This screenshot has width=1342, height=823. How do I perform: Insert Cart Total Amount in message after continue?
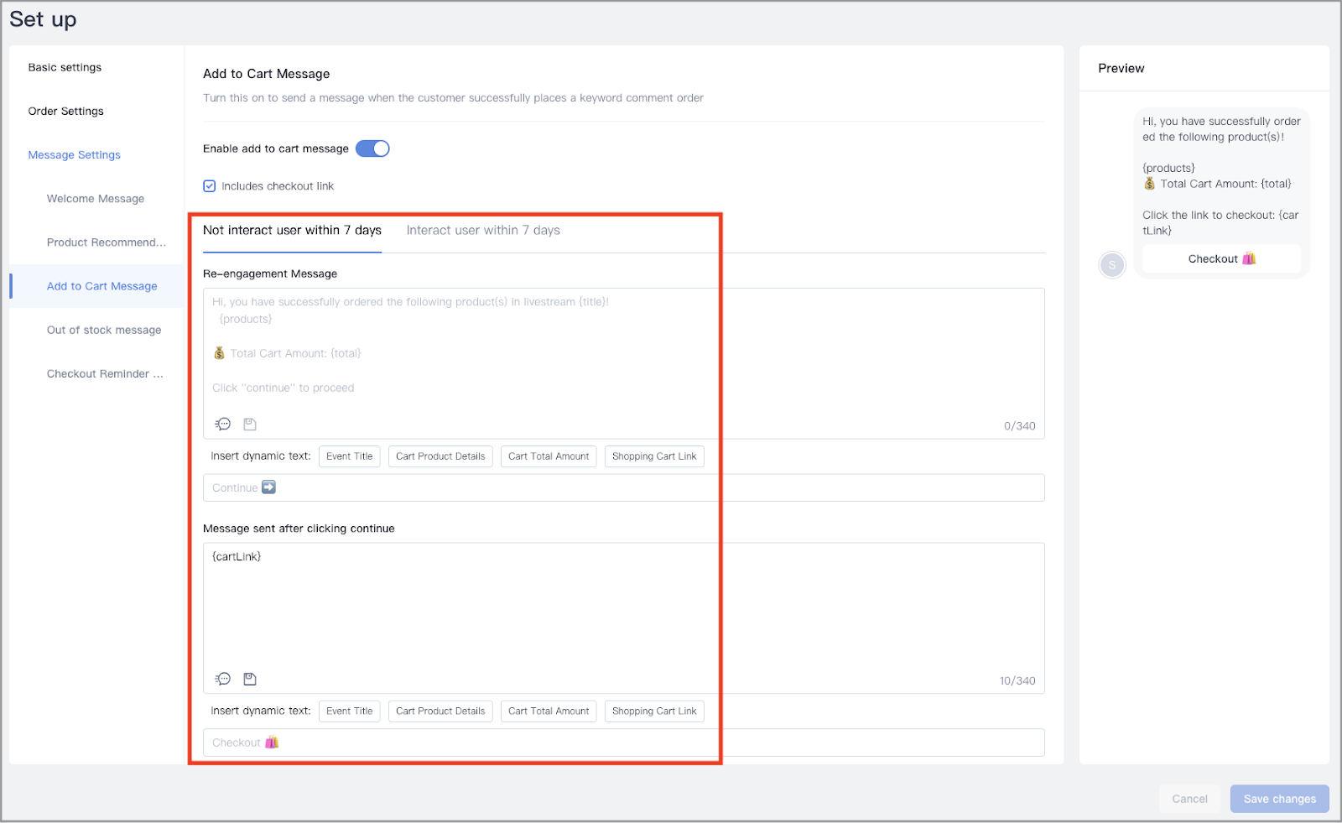coord(549,711)
